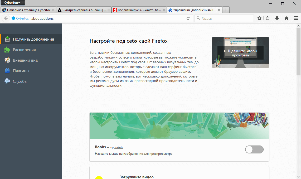The width and height of the screenshot is (301, 179).
Task: Open the Cyberfox application menu button
Action: 13,3
